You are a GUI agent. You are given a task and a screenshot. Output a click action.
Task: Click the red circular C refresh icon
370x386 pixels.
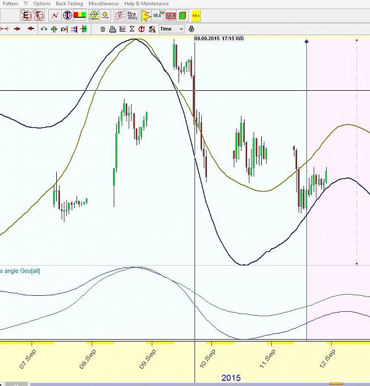tap(141, 29)
